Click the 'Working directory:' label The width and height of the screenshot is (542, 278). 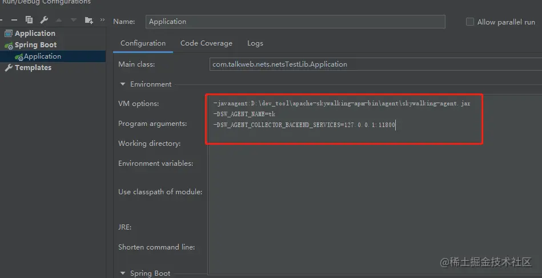click(x=149, y=144)
